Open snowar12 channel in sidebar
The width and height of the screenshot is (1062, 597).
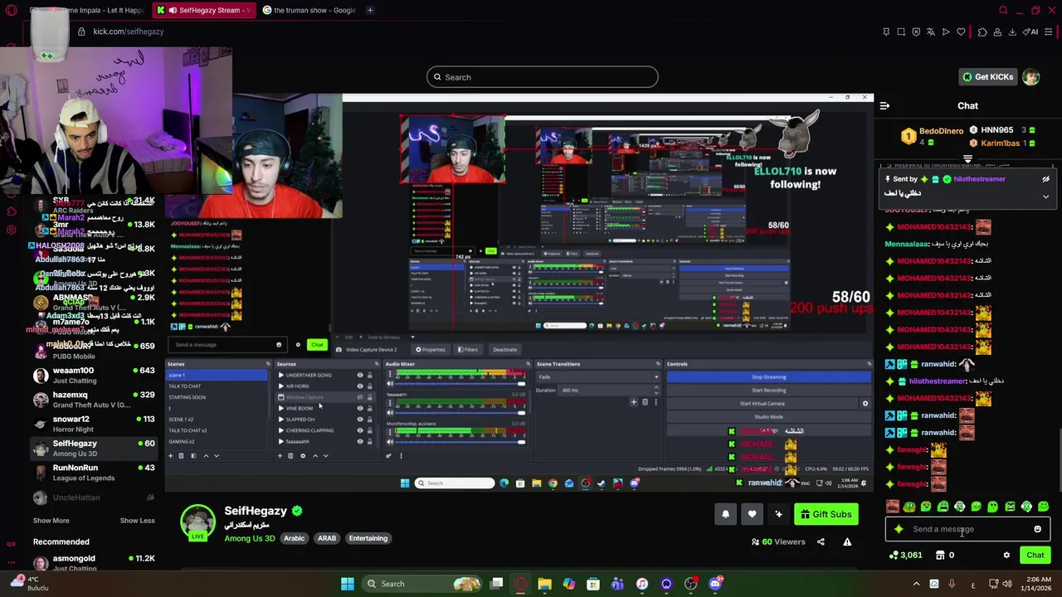tap(94, 424)
